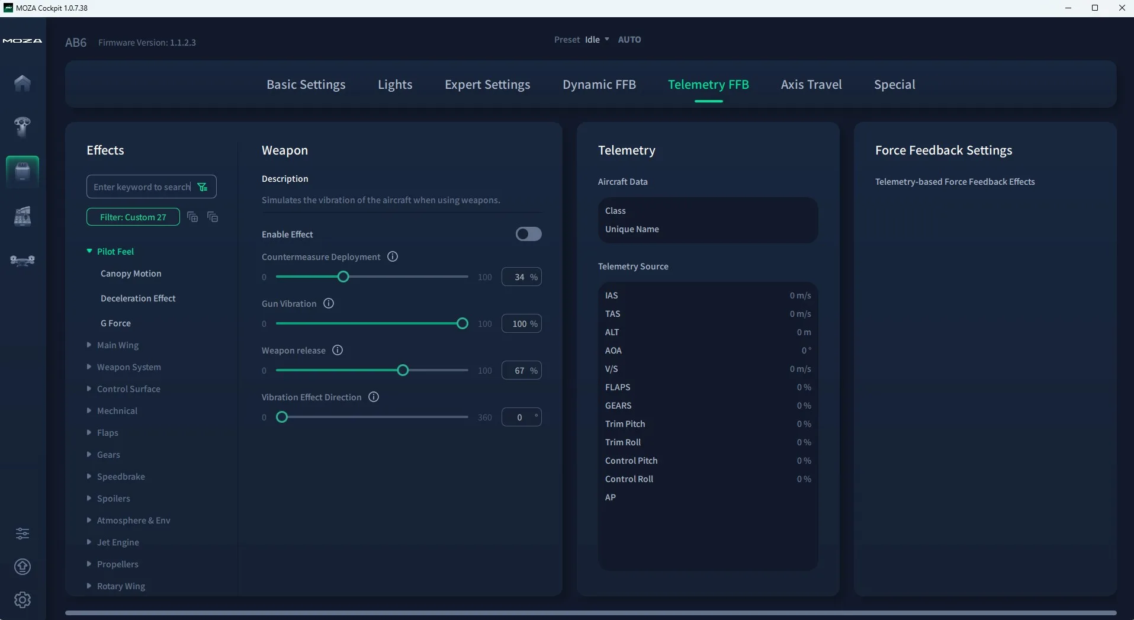Click the filter icon in the search box
The image size is (1134, 620).
click(x=203, y=187)
